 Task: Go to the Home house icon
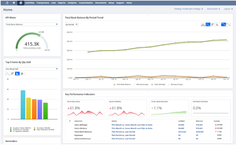pyautogui.click(x=21, y=3)
